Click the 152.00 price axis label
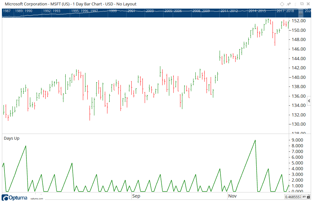 click(x=299, y=21)
